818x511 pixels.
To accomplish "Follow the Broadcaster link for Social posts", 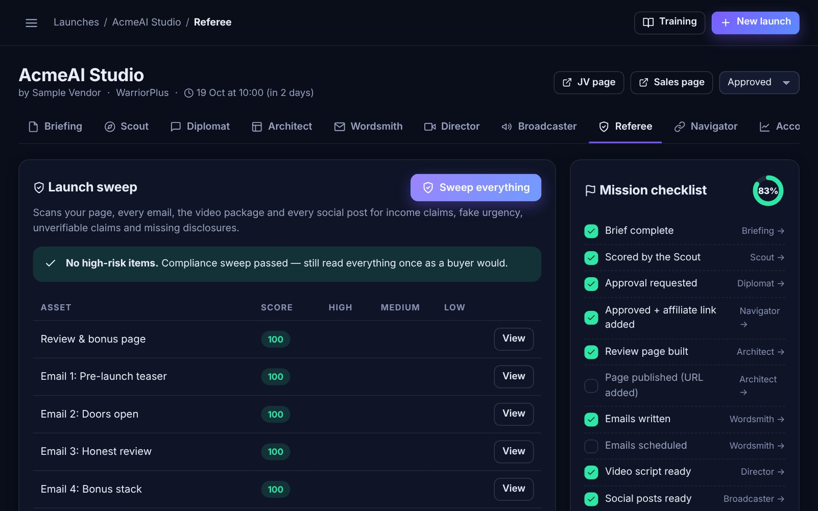I will [754, 499].
